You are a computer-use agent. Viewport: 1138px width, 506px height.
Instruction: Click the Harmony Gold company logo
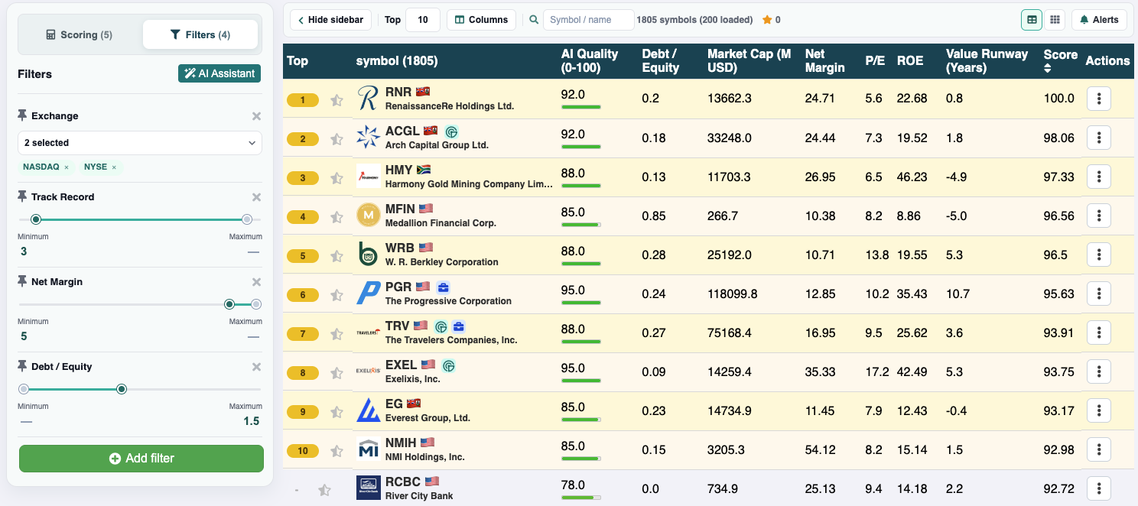point(368,177)
